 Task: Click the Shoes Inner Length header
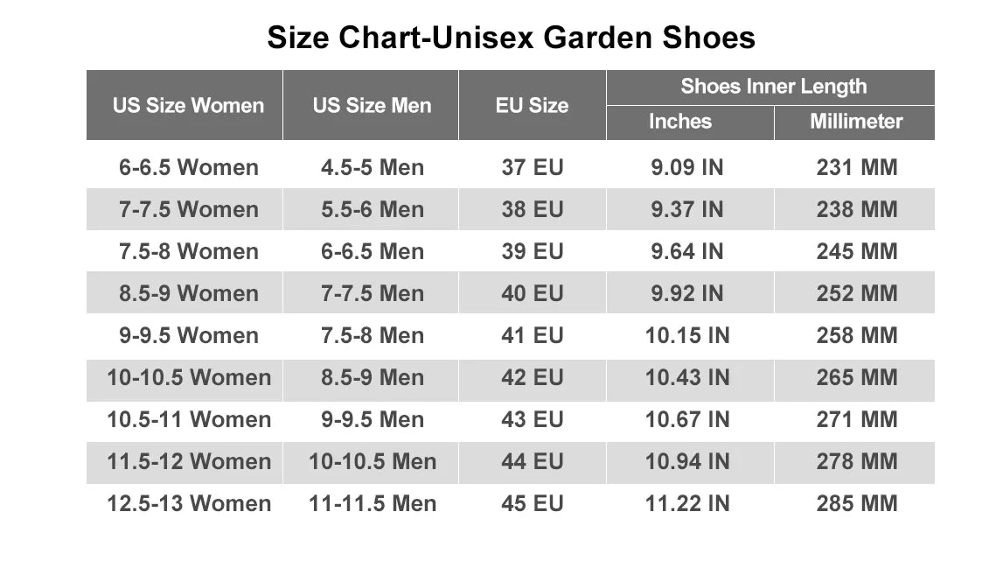[773, 87]
